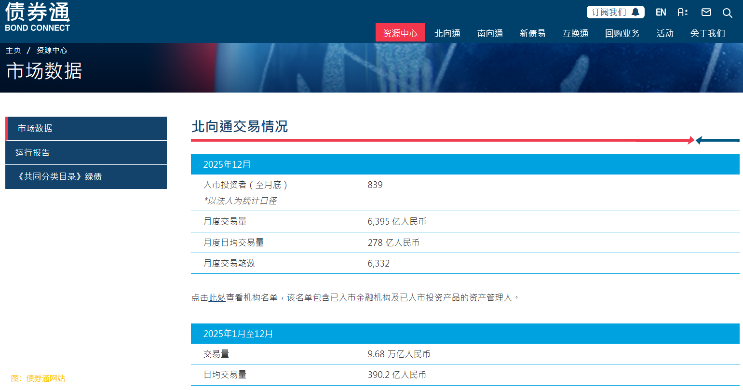Open the search magnifier icon
Image resolution: width=743 pixels, height=390 pixels.
727,13
